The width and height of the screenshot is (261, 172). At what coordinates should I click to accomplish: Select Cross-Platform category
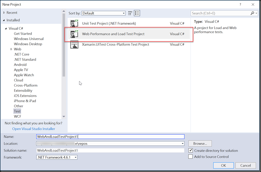[x=26, y=85]
